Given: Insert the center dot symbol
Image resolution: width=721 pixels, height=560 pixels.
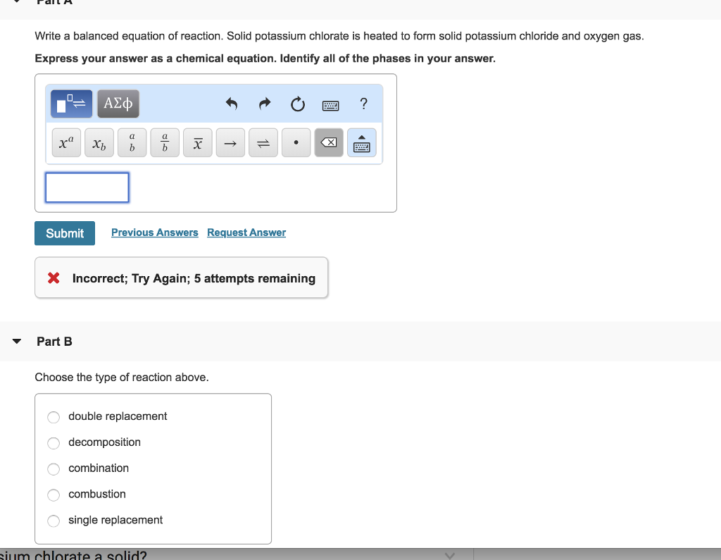Looking at the screenshot, I should pyautogui.click(x=296, y=142).
